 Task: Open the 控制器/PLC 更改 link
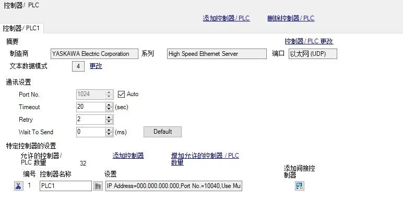309,41
